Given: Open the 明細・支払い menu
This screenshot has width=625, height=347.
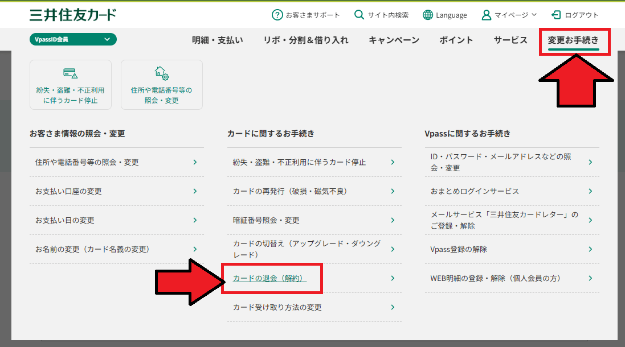Looking at the screenshot, I should point(217,40).
